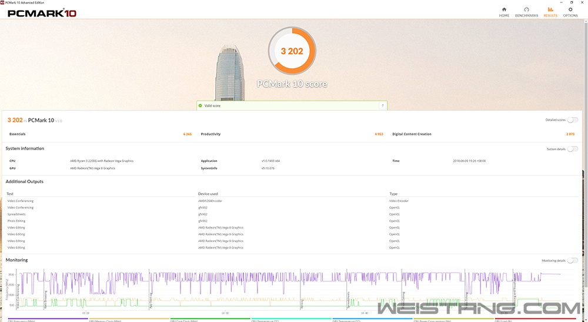Click the Spreadsheets test row

16,214
